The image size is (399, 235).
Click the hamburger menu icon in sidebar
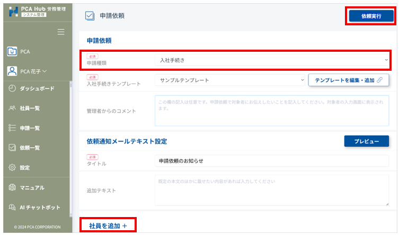coord(61,32)
